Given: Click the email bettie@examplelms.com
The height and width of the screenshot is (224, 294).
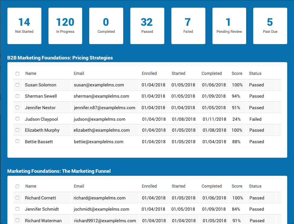Looking at the screenshot, I should pyautogui.click(x=99, y=141).
